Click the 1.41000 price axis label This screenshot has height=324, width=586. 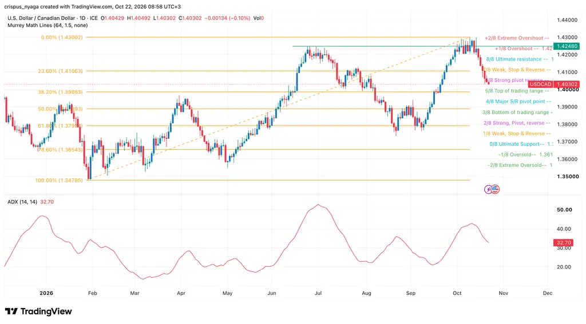(567, 72)
